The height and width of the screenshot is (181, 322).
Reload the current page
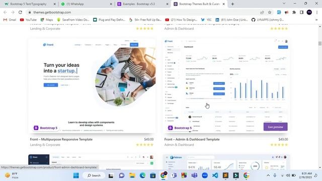coord(20,12)
